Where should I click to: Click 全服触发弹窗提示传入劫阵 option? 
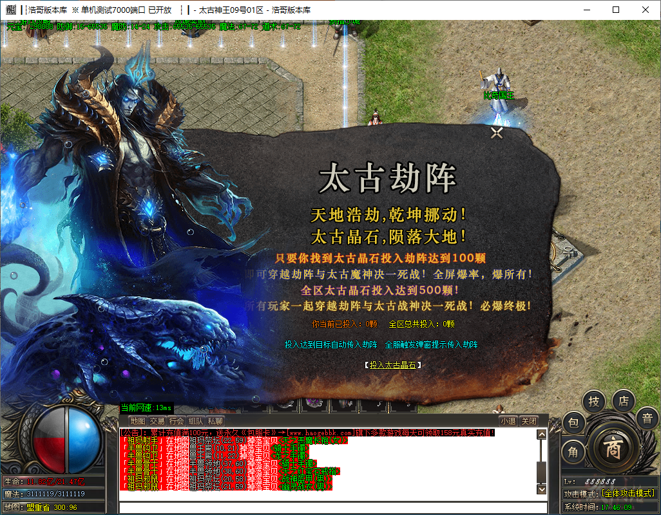tap(431, 344)
